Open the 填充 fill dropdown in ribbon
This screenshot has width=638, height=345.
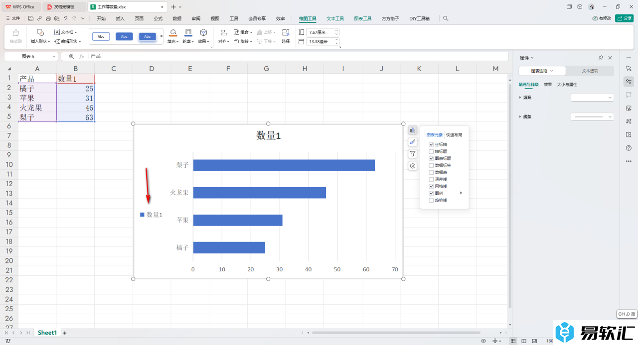point(172,36)
